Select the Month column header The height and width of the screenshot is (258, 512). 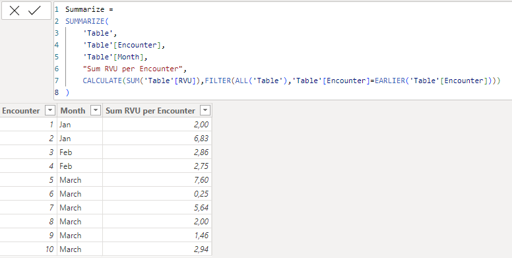(73, 111)
